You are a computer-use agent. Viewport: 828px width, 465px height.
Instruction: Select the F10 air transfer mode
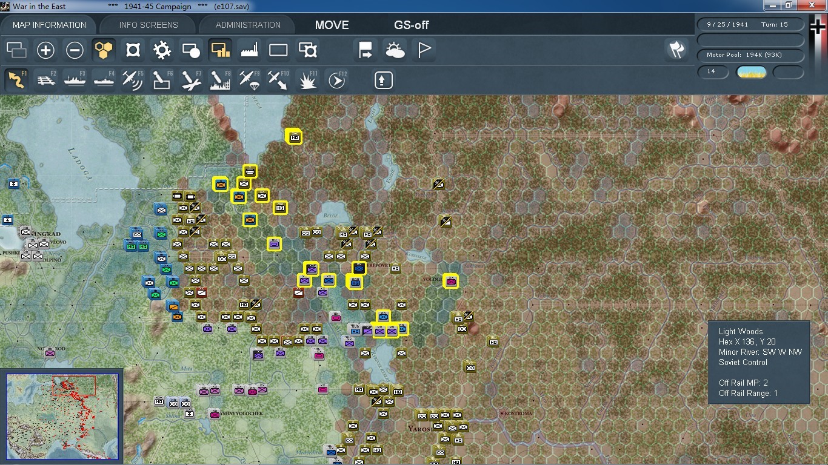click(278, 80)
